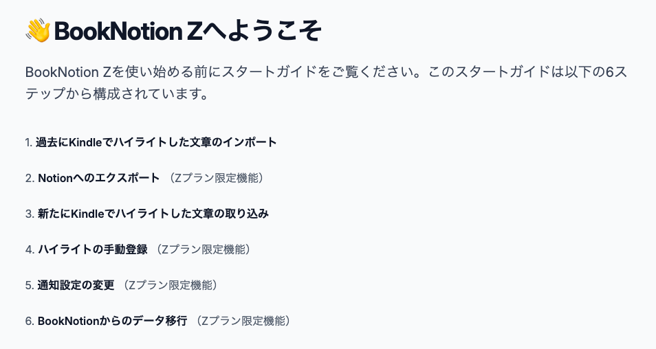The width and height of the screenshot is (656, 349).
Task: Click Zプラン限定機能 label beside 通知設定の変更
Action: 171,285
